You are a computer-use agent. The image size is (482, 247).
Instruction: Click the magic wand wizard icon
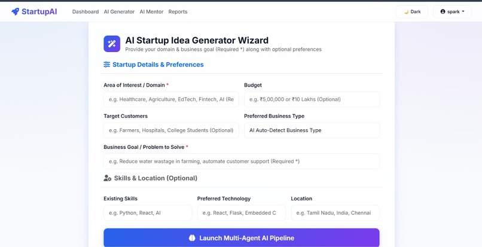(112, 44)
